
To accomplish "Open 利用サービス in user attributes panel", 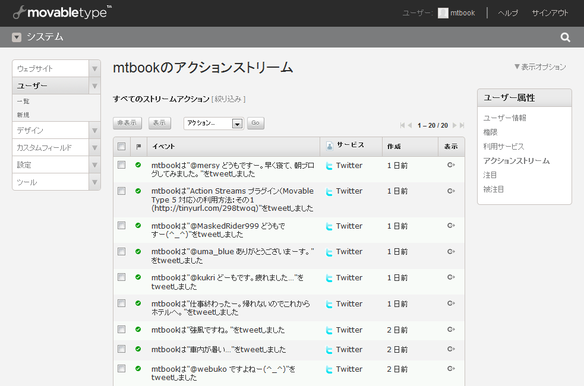I will pos(504,146).
